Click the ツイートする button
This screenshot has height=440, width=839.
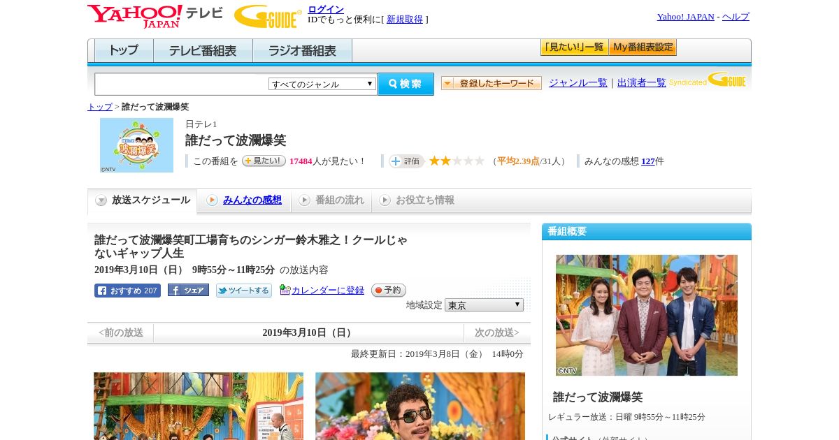click(244, 291)
